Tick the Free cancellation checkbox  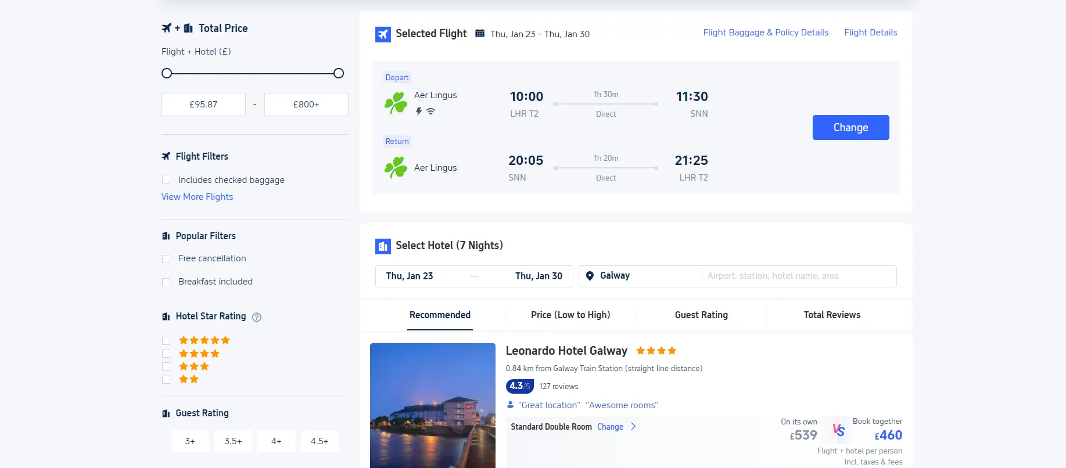[166, 258]
